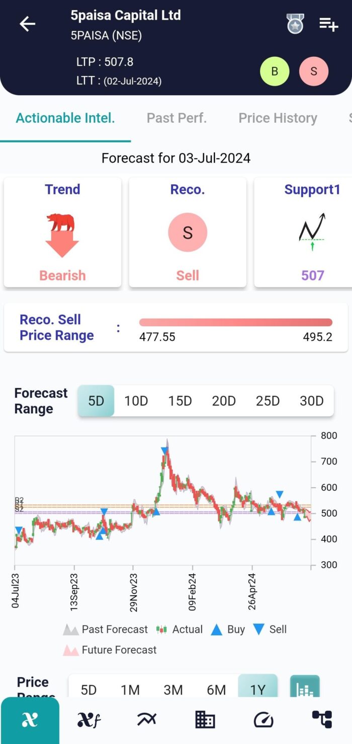Screen dimensions: 352x744
Task: Tap the back arrow to exit stock page
Action: pyautogui.click(x=27, y=24)
